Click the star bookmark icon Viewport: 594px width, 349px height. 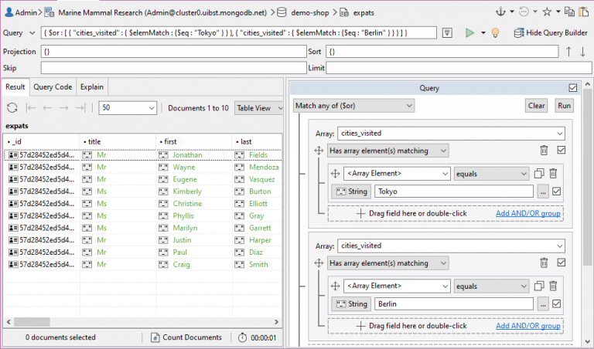[x=547, y=12]
